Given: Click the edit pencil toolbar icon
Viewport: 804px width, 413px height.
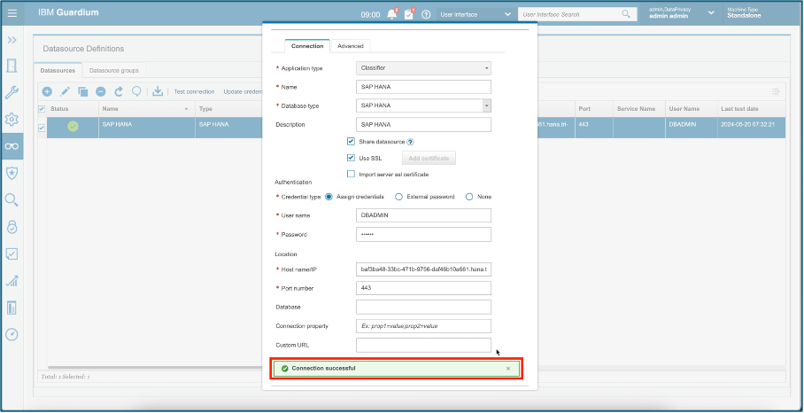Looking at the screenshot, I should tap(65, 92).
